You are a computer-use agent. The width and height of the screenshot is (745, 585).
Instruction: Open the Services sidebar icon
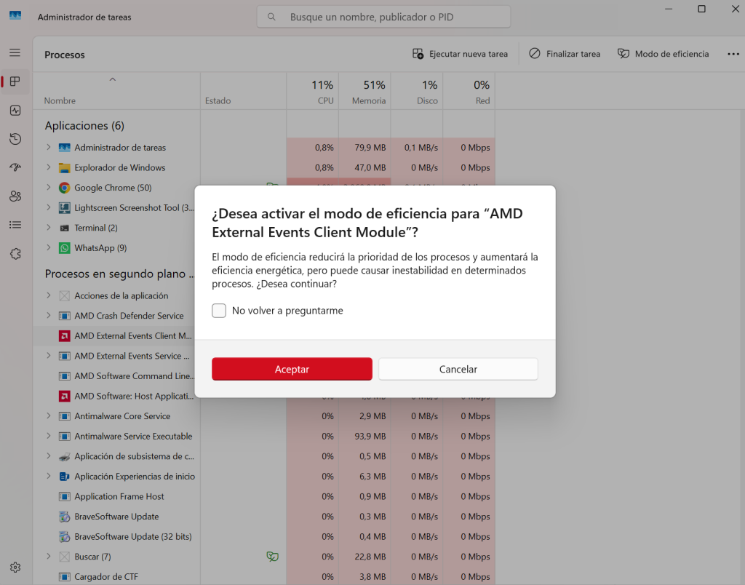15,254
